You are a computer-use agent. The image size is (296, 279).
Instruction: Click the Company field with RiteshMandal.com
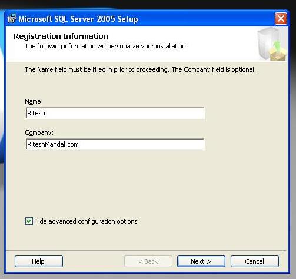coord(115,144)
